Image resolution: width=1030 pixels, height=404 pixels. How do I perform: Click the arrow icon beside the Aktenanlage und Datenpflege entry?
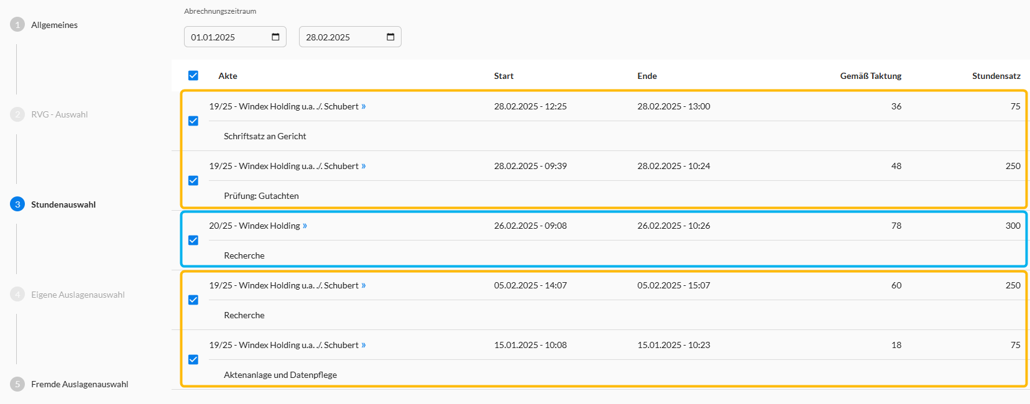point(364,346)
